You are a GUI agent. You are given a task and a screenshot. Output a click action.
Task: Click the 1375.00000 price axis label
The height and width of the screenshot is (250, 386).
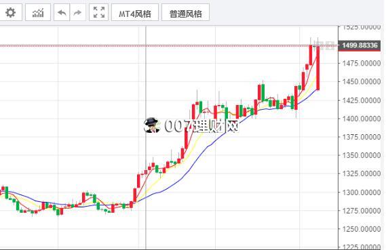[362, 137]
